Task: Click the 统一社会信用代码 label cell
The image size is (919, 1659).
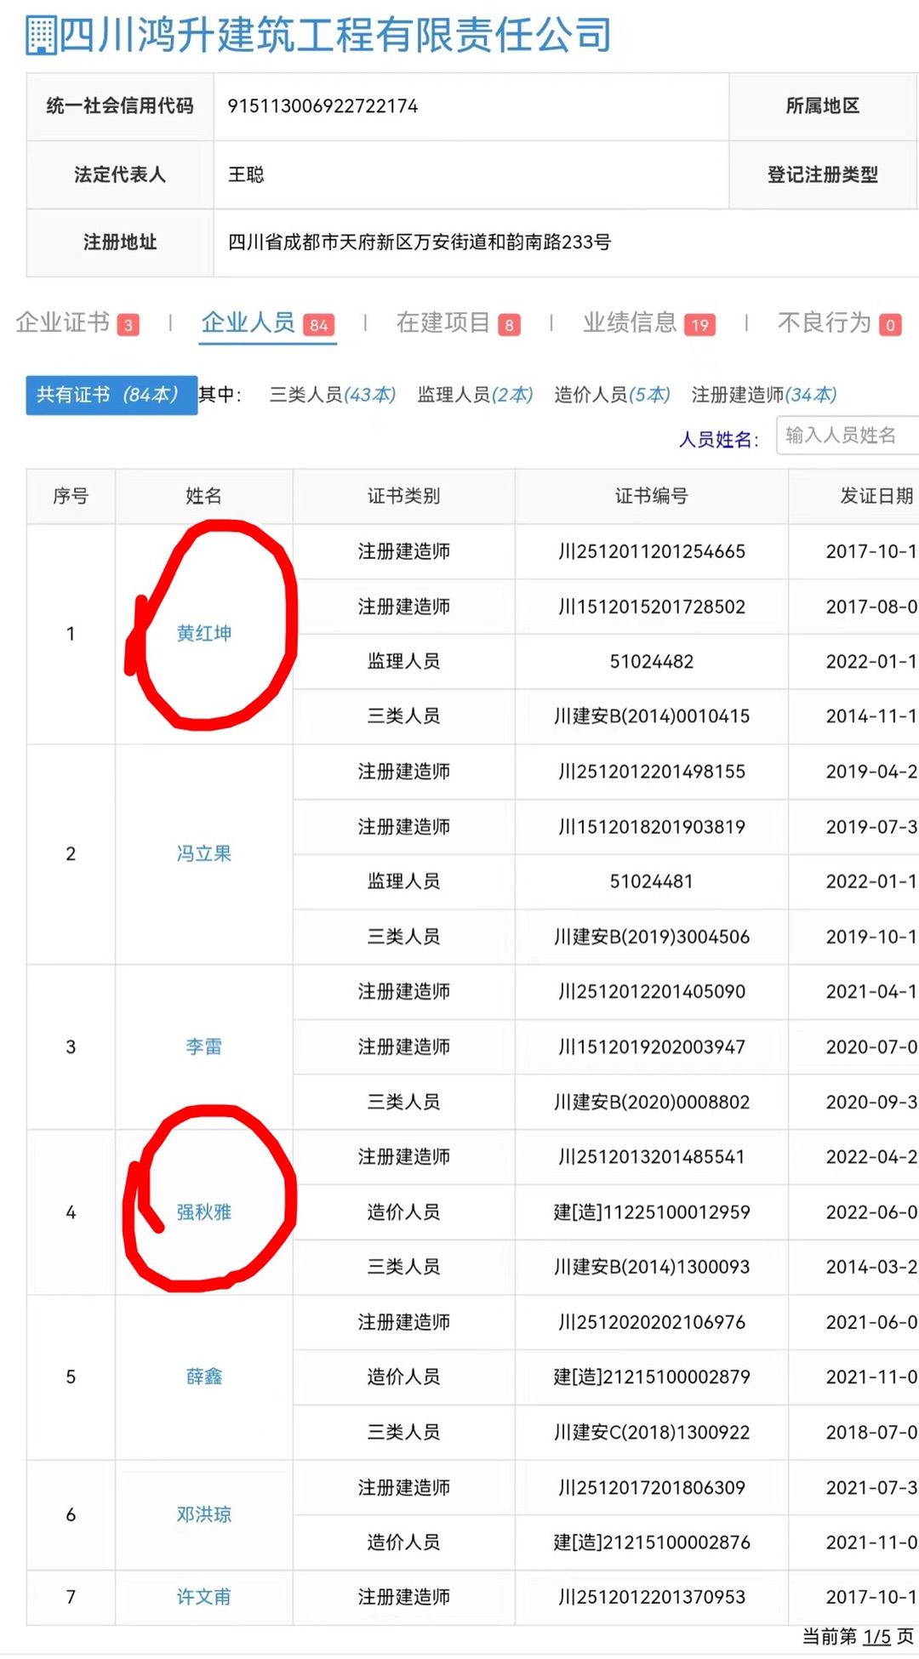Action: (x=120, y=106)
